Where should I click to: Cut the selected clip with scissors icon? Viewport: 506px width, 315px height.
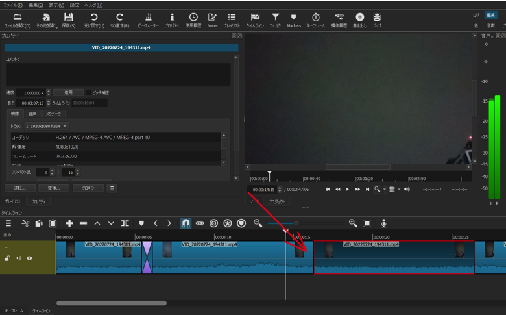pos(25,223)
